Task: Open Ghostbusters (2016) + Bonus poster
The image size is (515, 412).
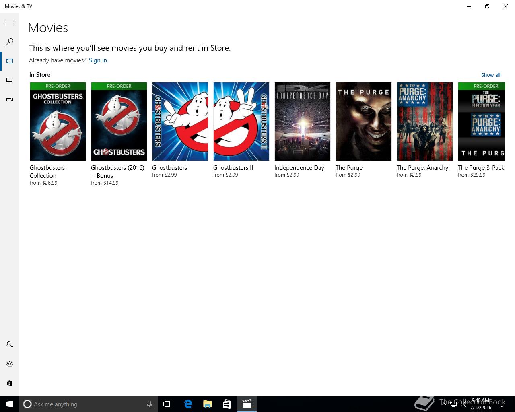Action: [119, 122]
